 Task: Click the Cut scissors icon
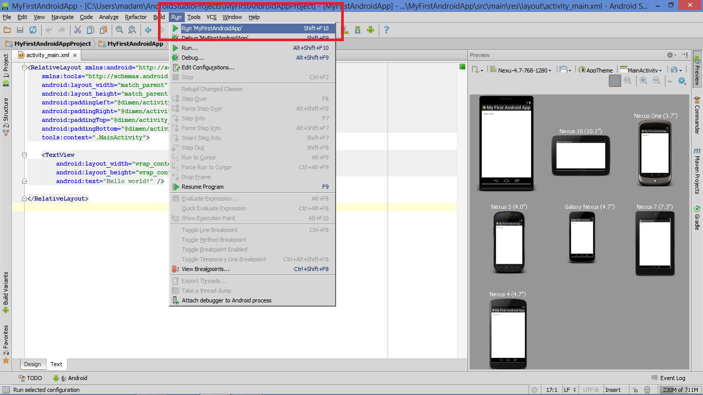point(78,30)
